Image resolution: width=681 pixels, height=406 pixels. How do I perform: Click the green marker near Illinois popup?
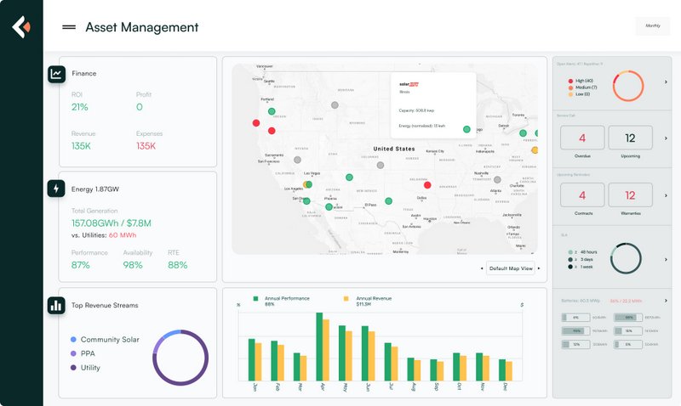tap(466, 129)
